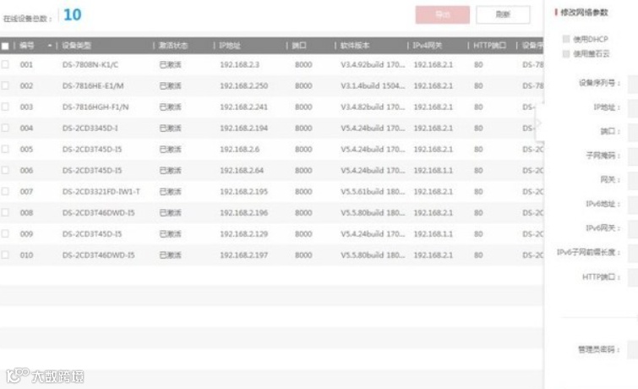Click the 修改网络参数 panel heading

pos(584,13)
